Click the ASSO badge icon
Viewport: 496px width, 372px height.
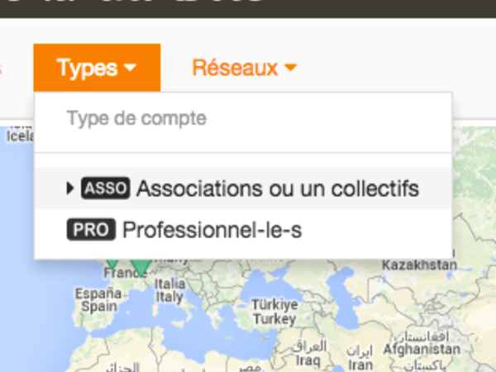106,188
